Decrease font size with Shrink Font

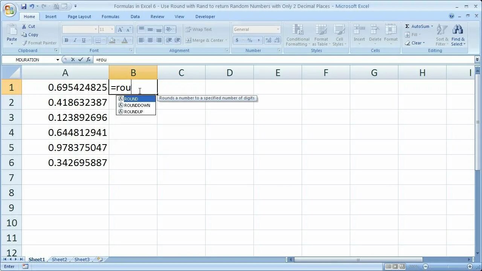pos(128,29)
